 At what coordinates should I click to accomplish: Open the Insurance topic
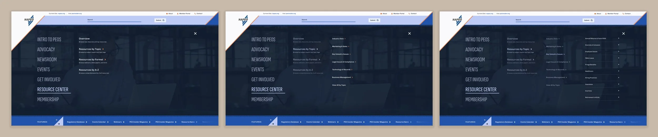[602, 84]
